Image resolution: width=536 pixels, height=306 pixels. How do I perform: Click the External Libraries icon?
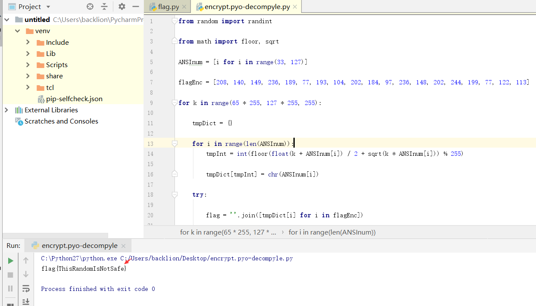coord(19,110)
